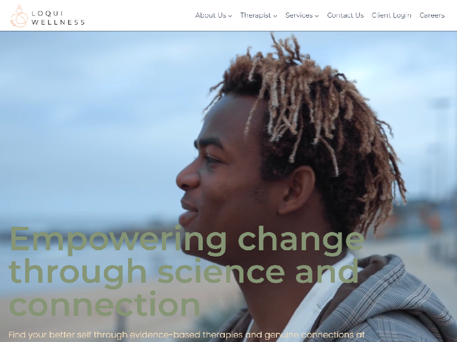Expand the About Us chevron arrow
The height and width of the screenshot is (342, 457).
(230, 16)
